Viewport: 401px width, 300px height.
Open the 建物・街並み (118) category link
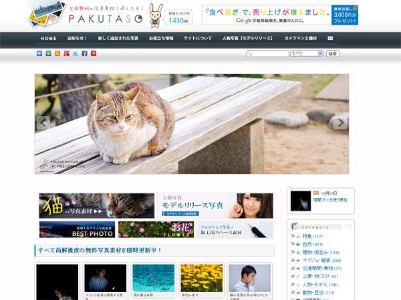(321, 252)
